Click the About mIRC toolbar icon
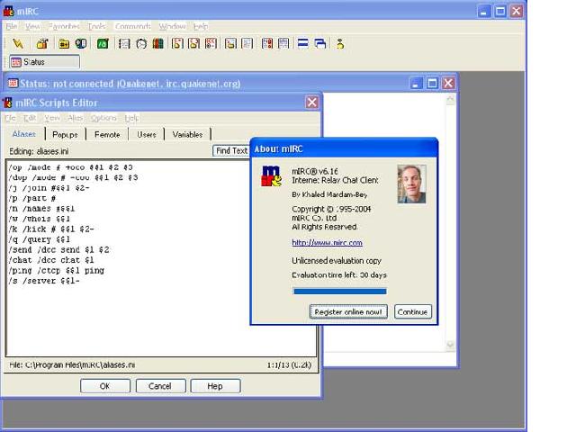The image size is (576, 432). click(340, 44)
